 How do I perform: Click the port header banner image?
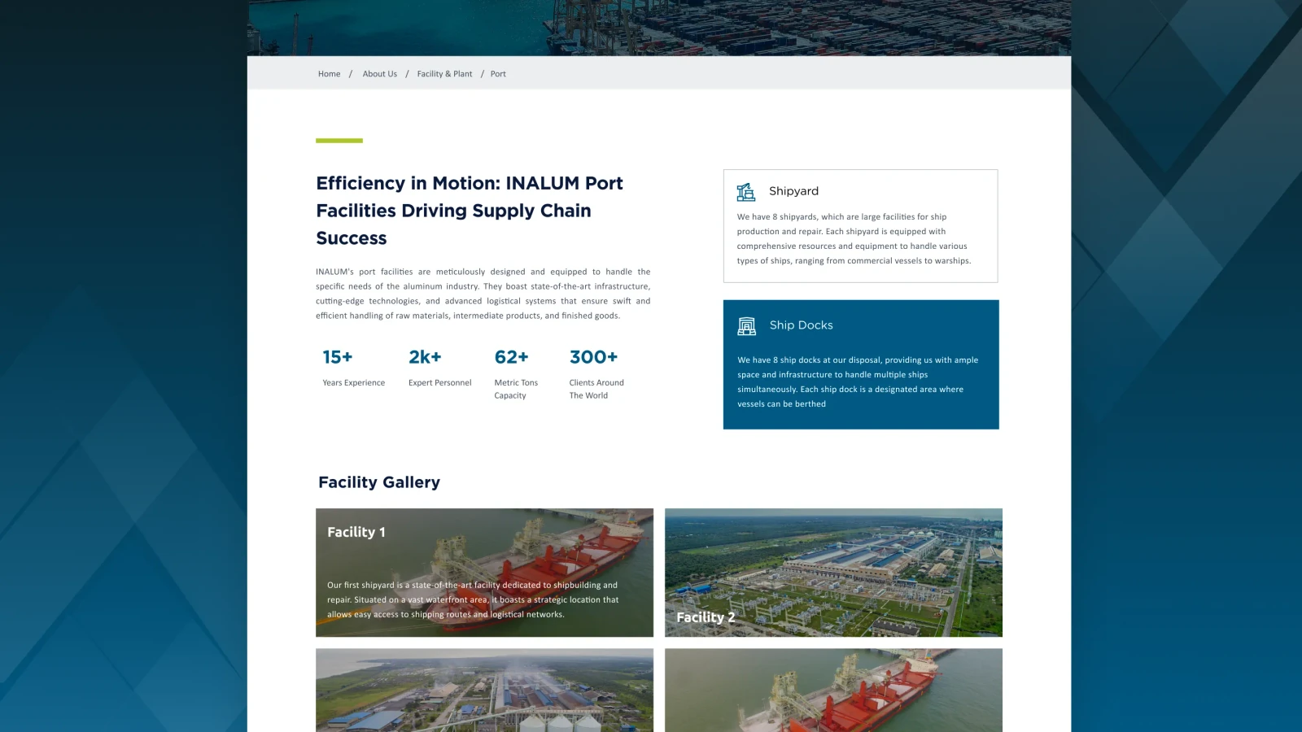point(659,28)
